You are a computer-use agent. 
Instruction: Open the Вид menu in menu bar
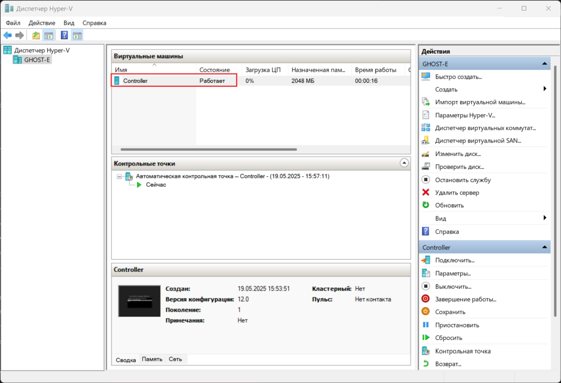point(68,23)
